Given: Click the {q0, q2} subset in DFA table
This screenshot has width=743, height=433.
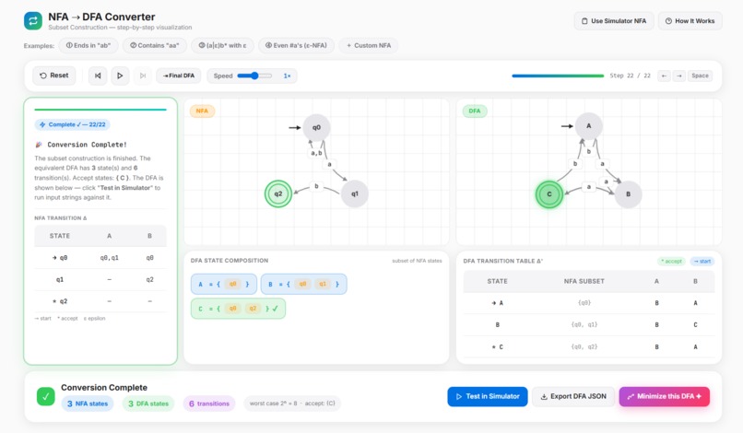Looking at the screenshot, I should (584, 346).
